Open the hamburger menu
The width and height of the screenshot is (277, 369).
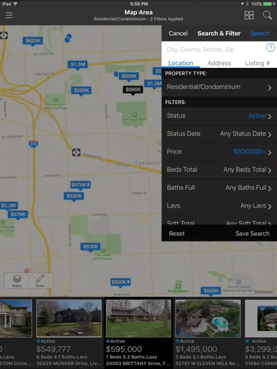tap(9, 15)
